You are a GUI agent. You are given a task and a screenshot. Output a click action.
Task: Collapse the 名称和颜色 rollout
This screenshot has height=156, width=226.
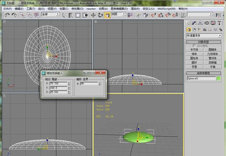[x=204, y=73]
